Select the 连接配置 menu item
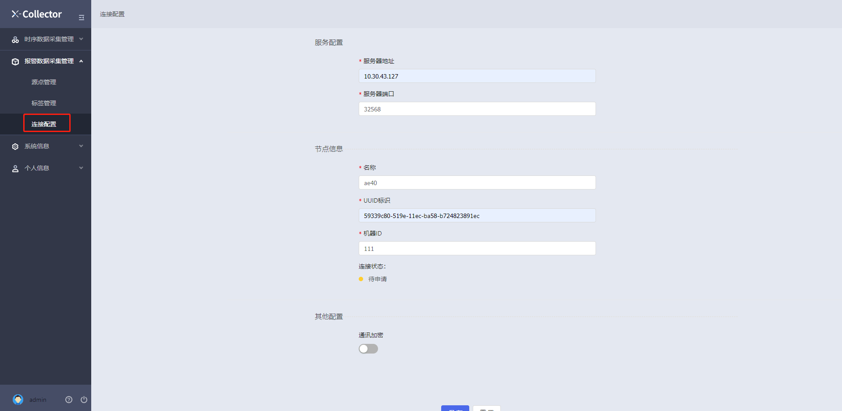 click(x=44, y=124)
